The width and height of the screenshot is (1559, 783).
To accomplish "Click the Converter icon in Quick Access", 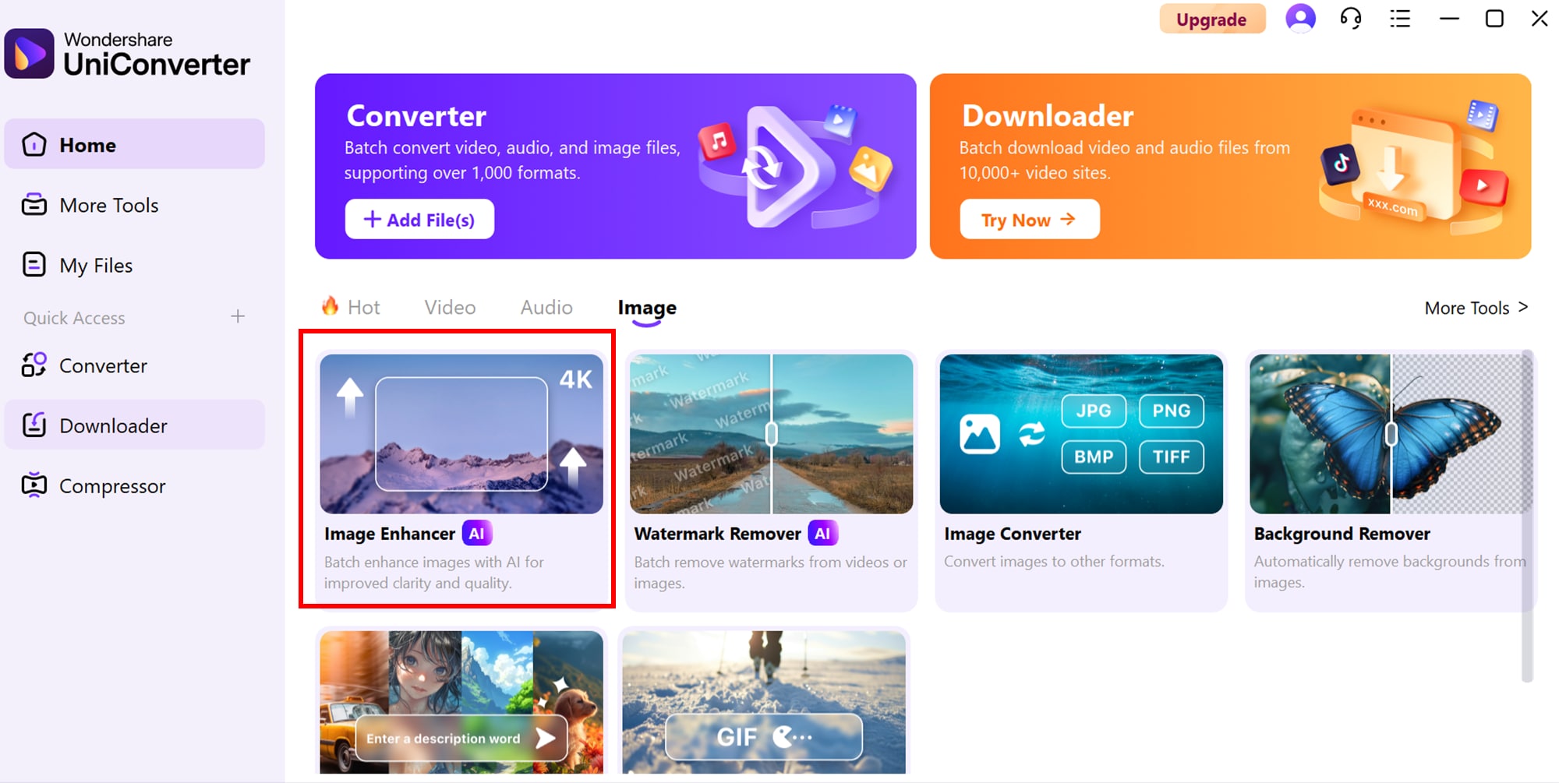I will tap(34, 365).
